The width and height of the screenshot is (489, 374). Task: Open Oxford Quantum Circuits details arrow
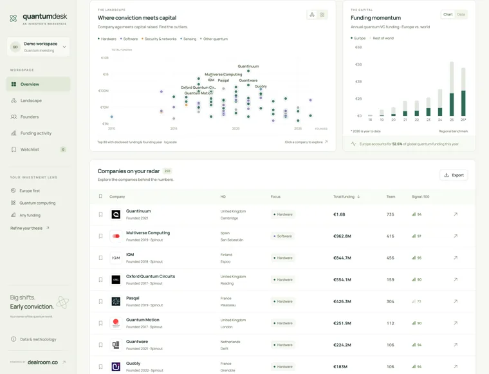[x=456, y=279]
